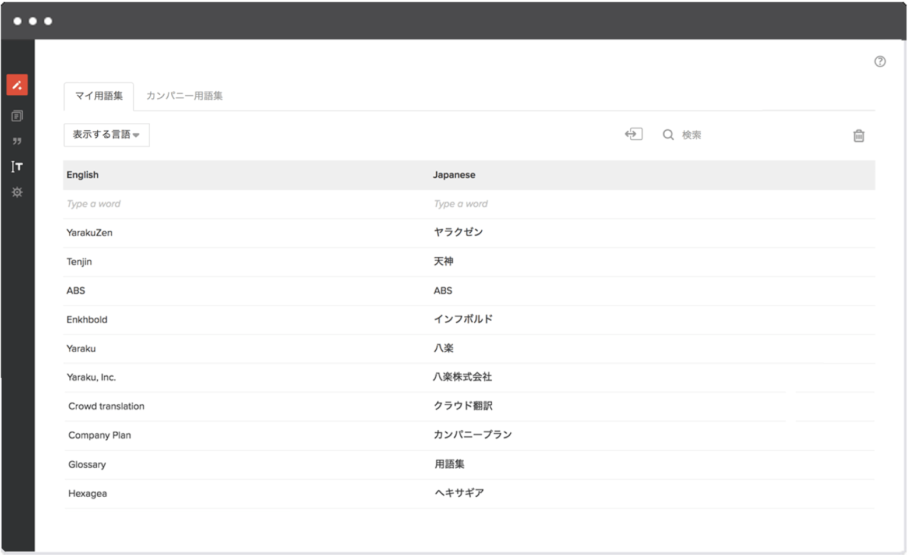The height and width of the screenshot is (555, 910).
Task: Switch to カンパニー用語集 tab
Action: (x=185, y=96)
